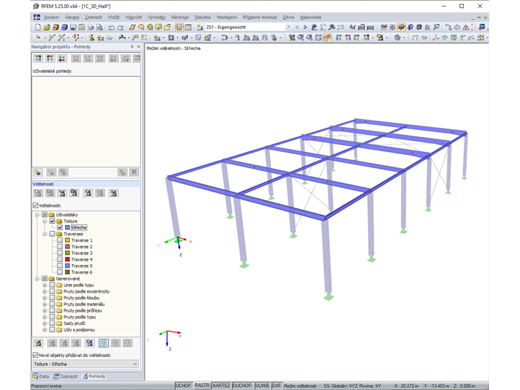Uncheck the Střecha visibility checkbox
Image resolution: width=520 pixels, height=390 pixels.
coord(60,227)
